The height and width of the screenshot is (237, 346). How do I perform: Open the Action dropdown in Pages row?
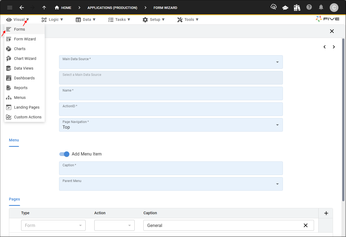pos(114,225)
